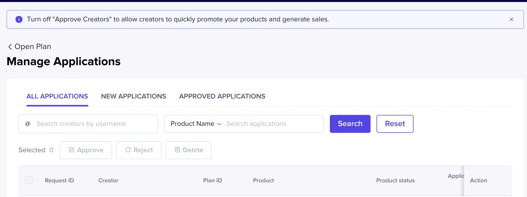The width and height of the screenshot is (527, 197).
Task: Switch to the All Applications tab
Action: [57, 96]
